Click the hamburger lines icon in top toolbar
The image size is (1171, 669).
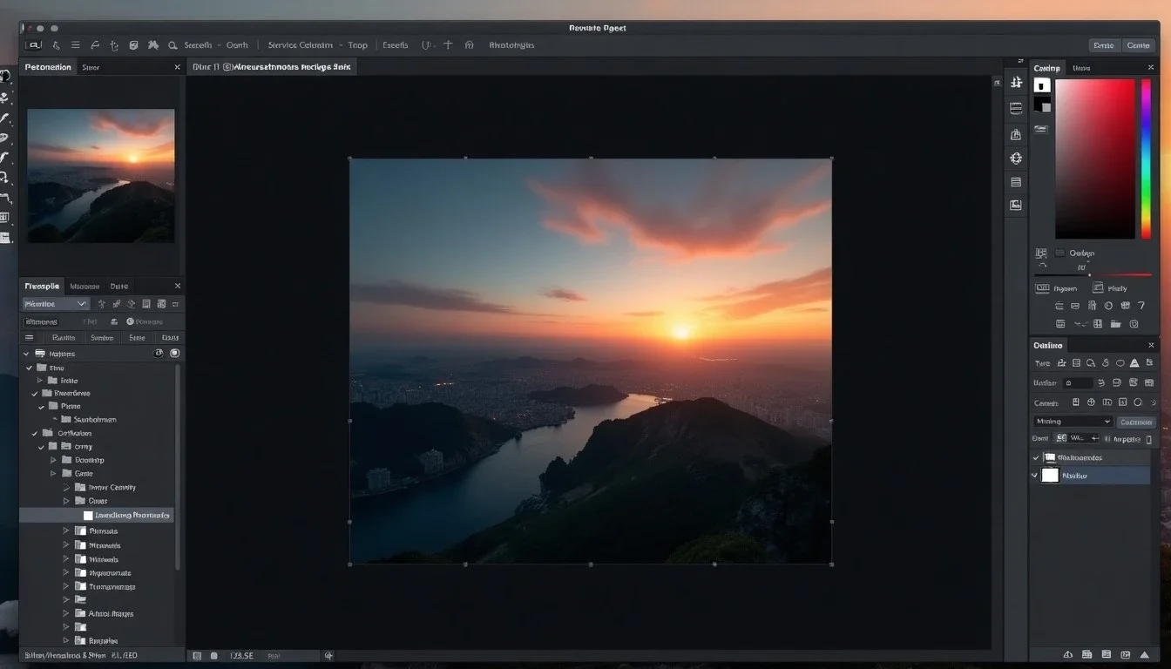pyautogui.click(x=75, y=45)
